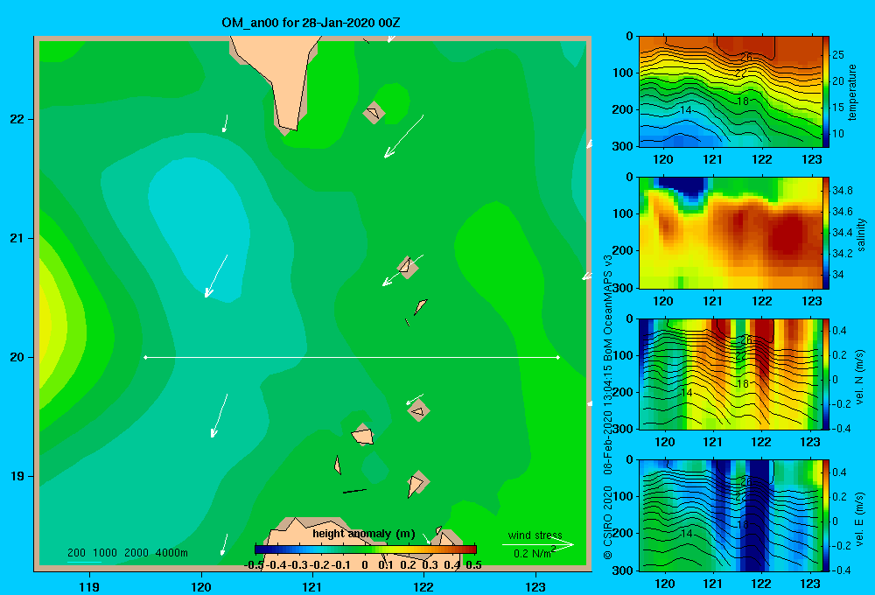This screenshot has height=595, width=875.
Task: Click the -0.5 label on height anomaly bar
Action: (255, 565)
